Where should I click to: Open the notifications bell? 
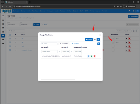point(129,11)
